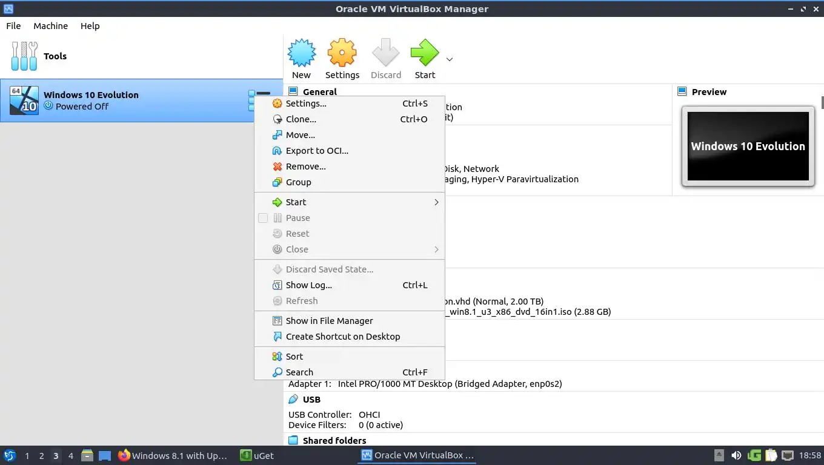Click the Reset context menu entry
This screenshot has width=824, height=465.
pyautogui.click(x=350, y=234)
